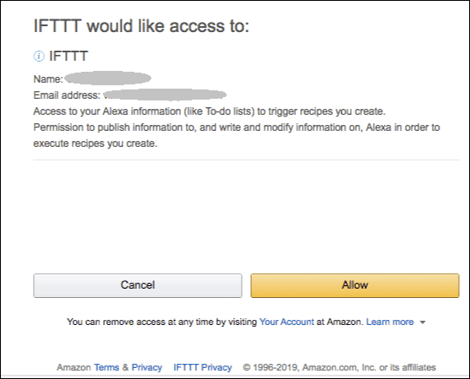Click the Alexa information access description
Screen dimensions: 470x379
[210, 111]
